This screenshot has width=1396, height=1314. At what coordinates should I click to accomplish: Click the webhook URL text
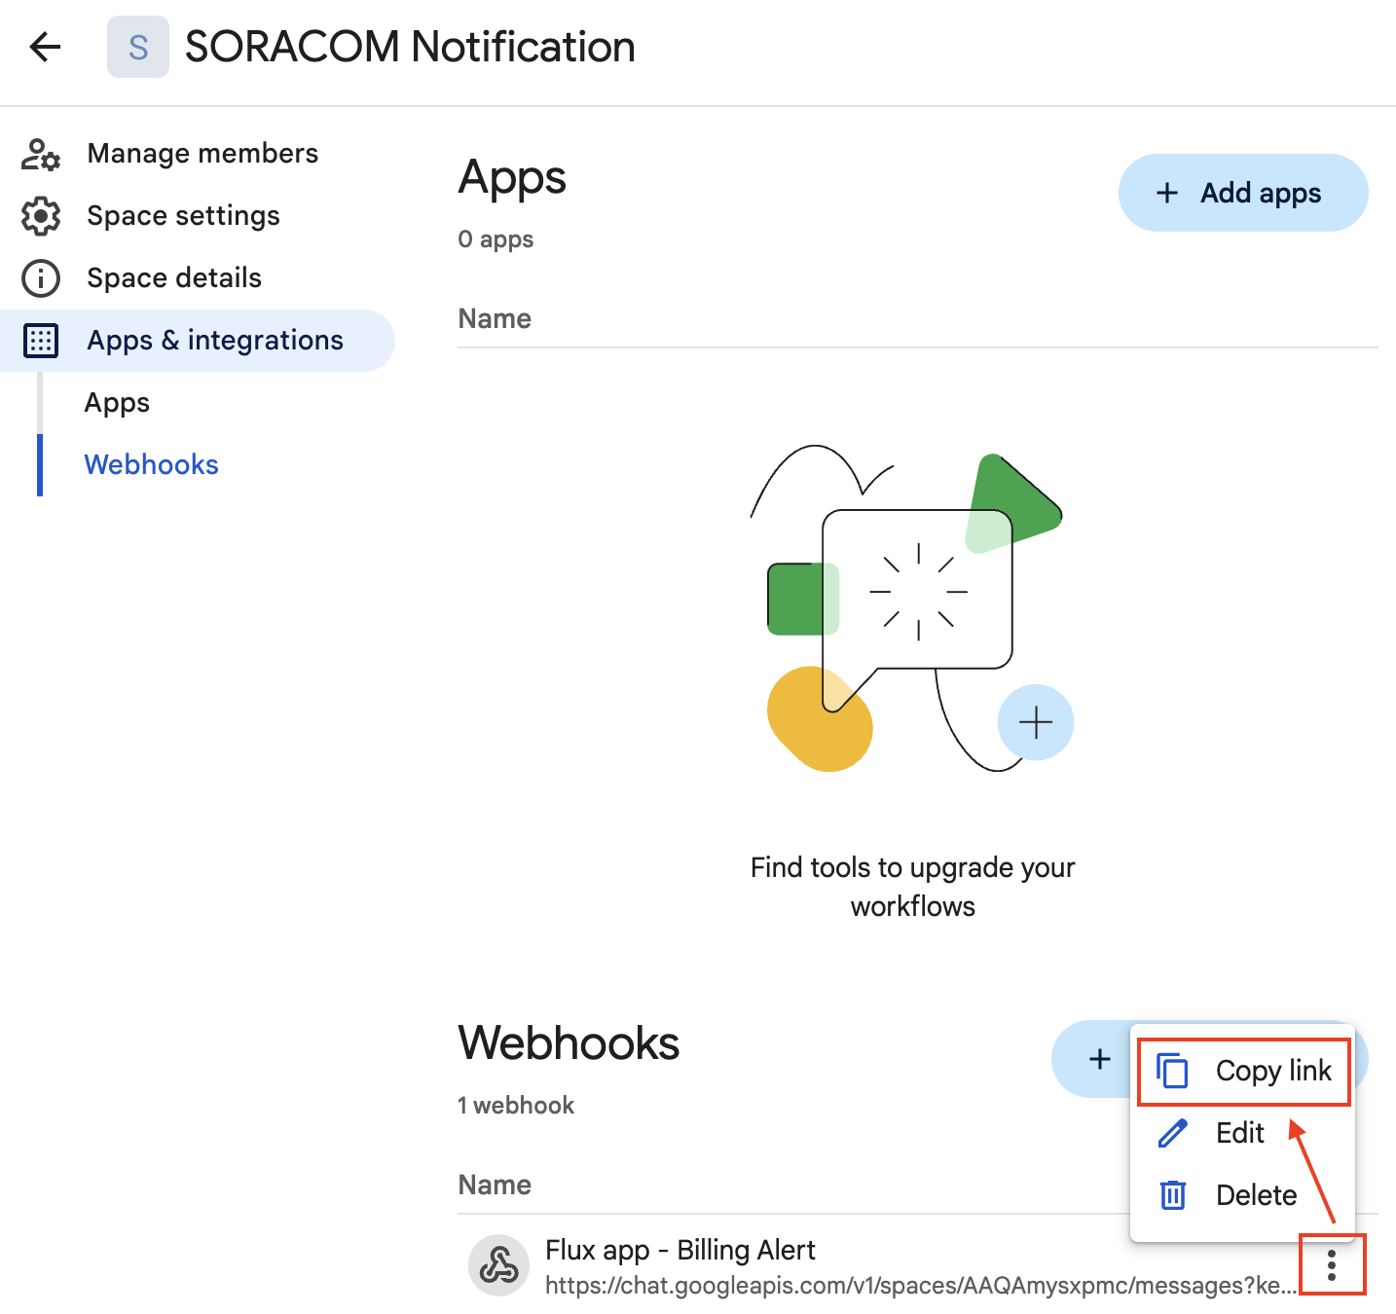coord(920,1286)
